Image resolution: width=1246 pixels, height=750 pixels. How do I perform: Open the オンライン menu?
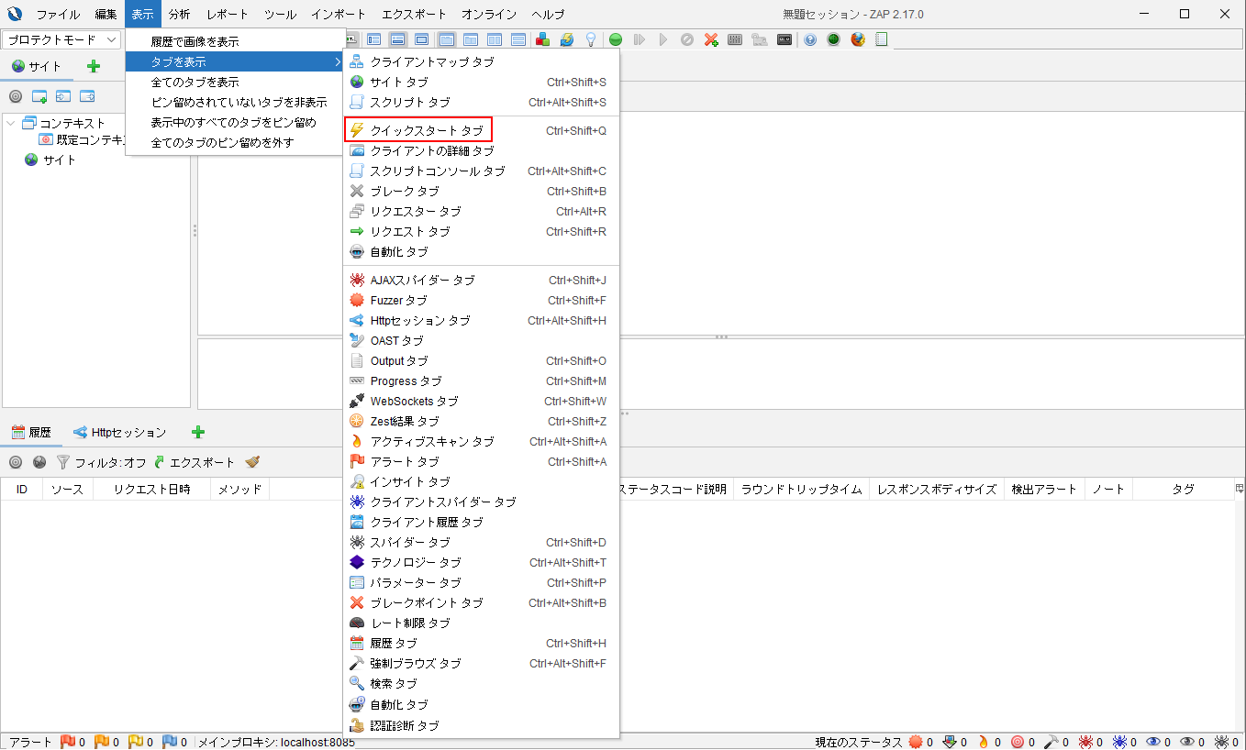point(487,15)
